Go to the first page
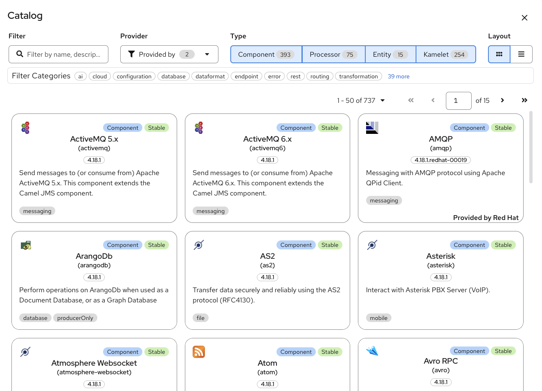The width and height of the screenshot is (542, 391). [411, 100]
